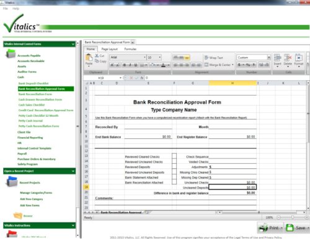The image size is (310, 239).
Task: Open the name box dropdown arrow
Action: point(120,78)
